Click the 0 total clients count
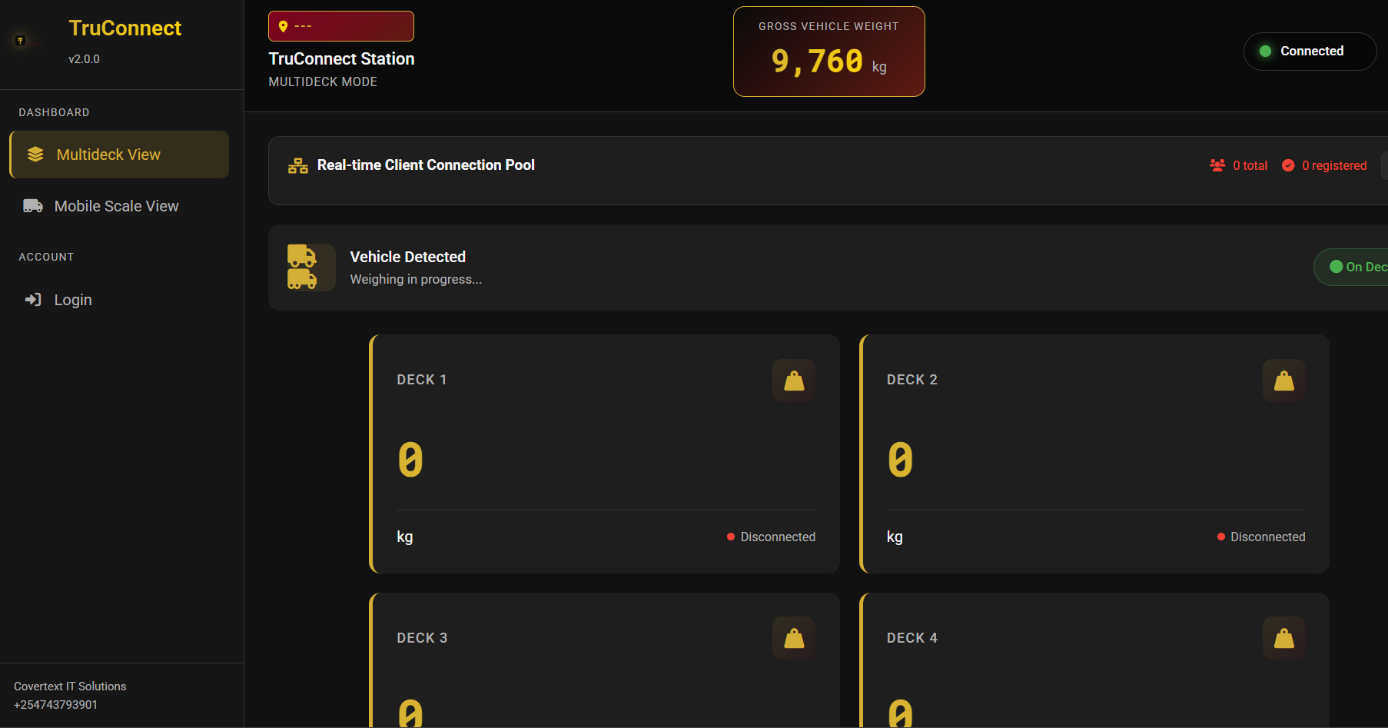Viewport: 1388px width, 728px height. pos(1250,165)
